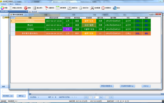Go to the last page with » button
Image resolution: width=164 pixels, height=103 pixels.
[x=112, y=97]
